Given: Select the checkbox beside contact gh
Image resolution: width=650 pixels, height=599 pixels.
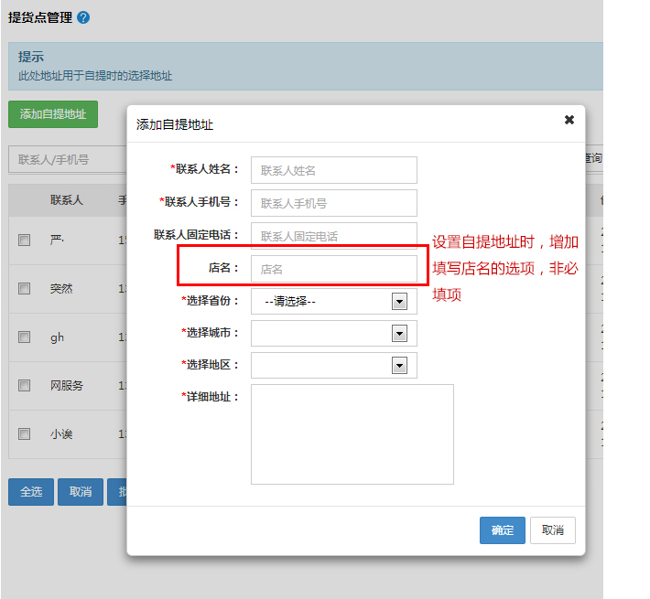Looking at the screenshot, I should [25, 337].
